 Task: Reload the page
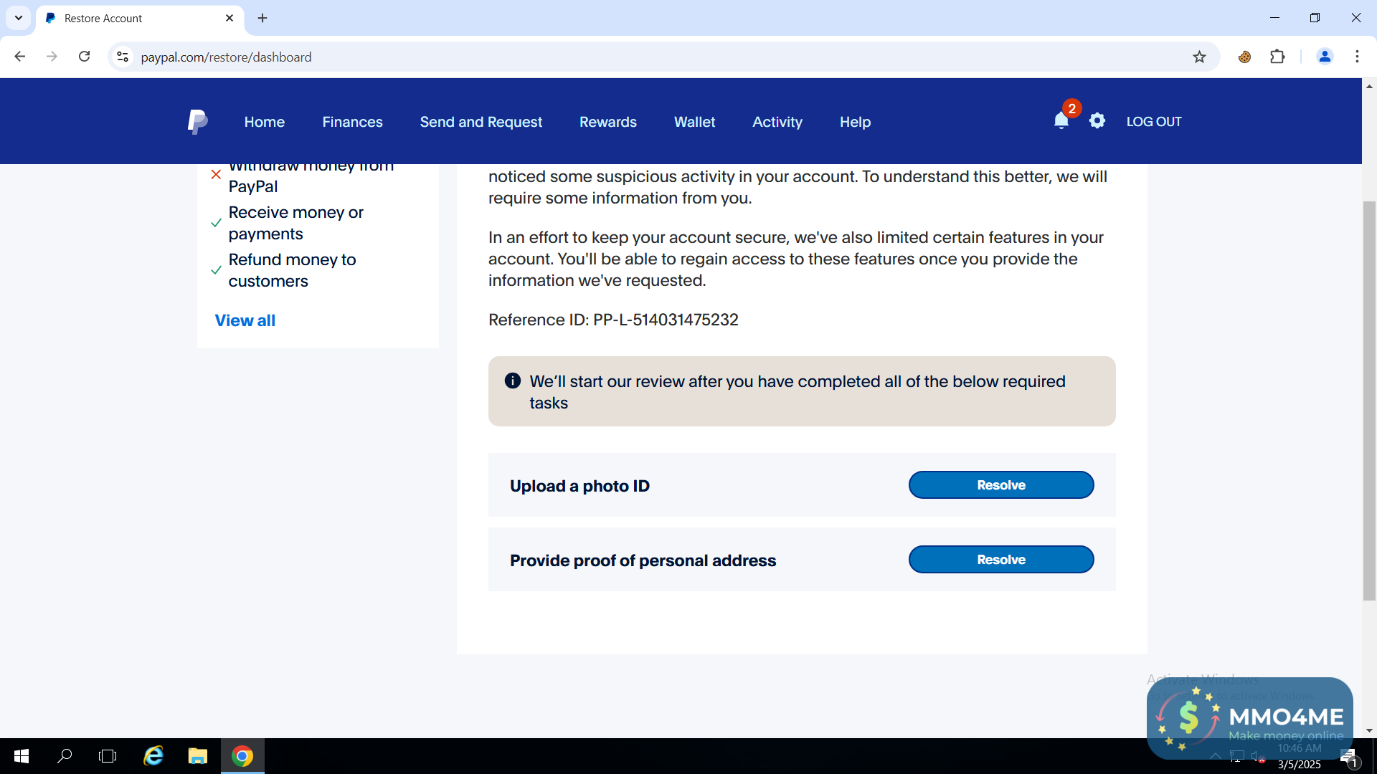(x=85, y=57)
